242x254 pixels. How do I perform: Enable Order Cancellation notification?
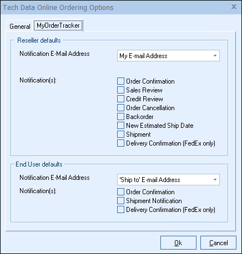tap(120, 108)
